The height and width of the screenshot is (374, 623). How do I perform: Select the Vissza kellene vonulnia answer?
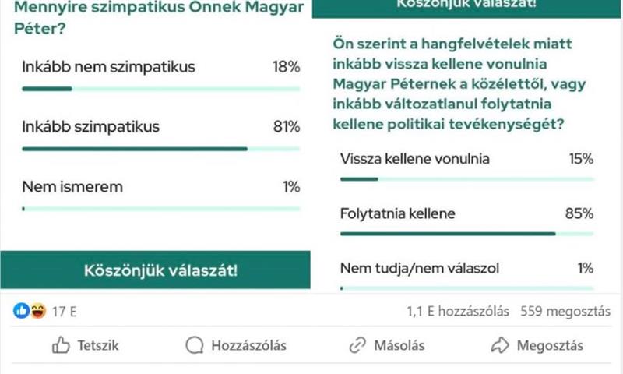pyautogui.click(x=415, y=159)
